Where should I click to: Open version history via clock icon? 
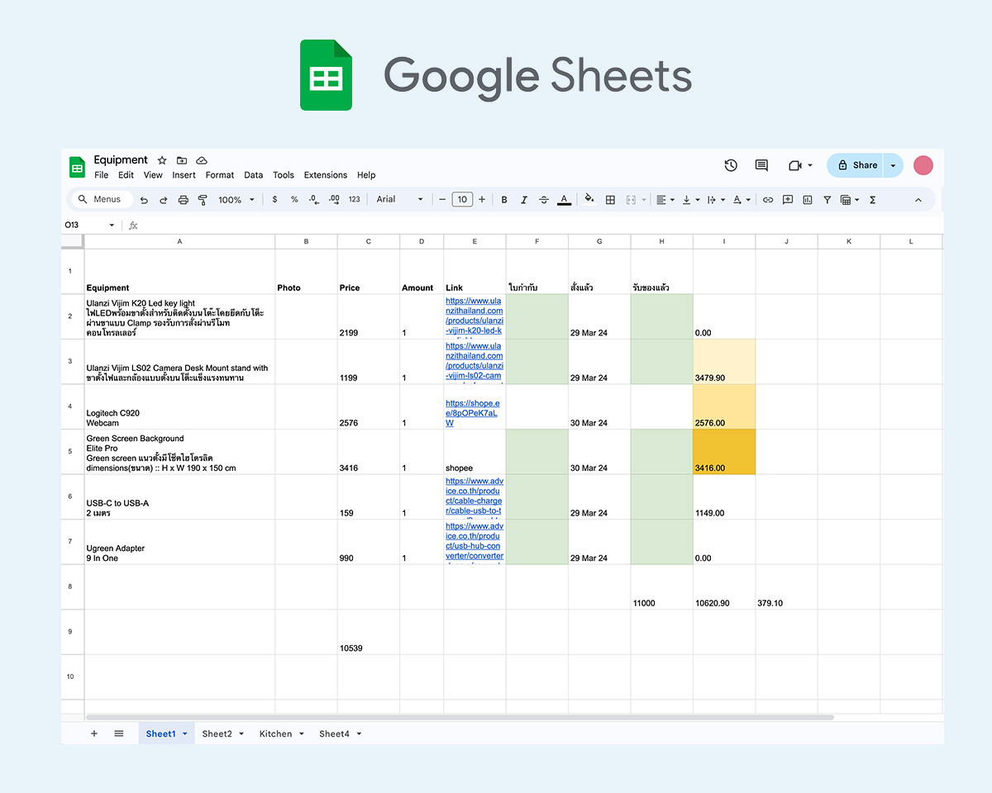pos(731,165)
